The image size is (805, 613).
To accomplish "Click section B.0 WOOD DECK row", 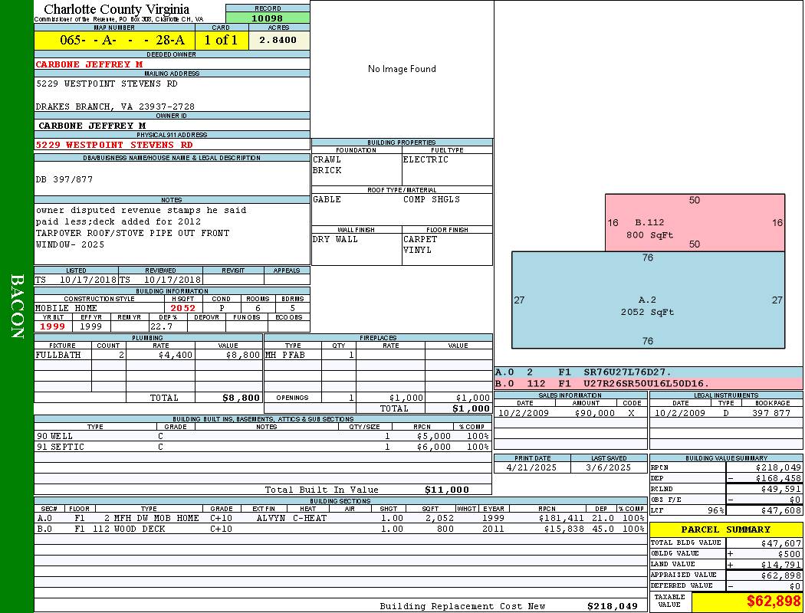I will pos(341,529).
